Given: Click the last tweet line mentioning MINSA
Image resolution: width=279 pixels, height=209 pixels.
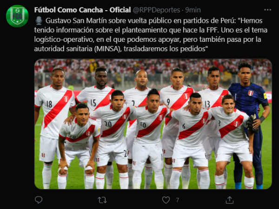Looking at the screenshot, I should (x=121, y=49).
